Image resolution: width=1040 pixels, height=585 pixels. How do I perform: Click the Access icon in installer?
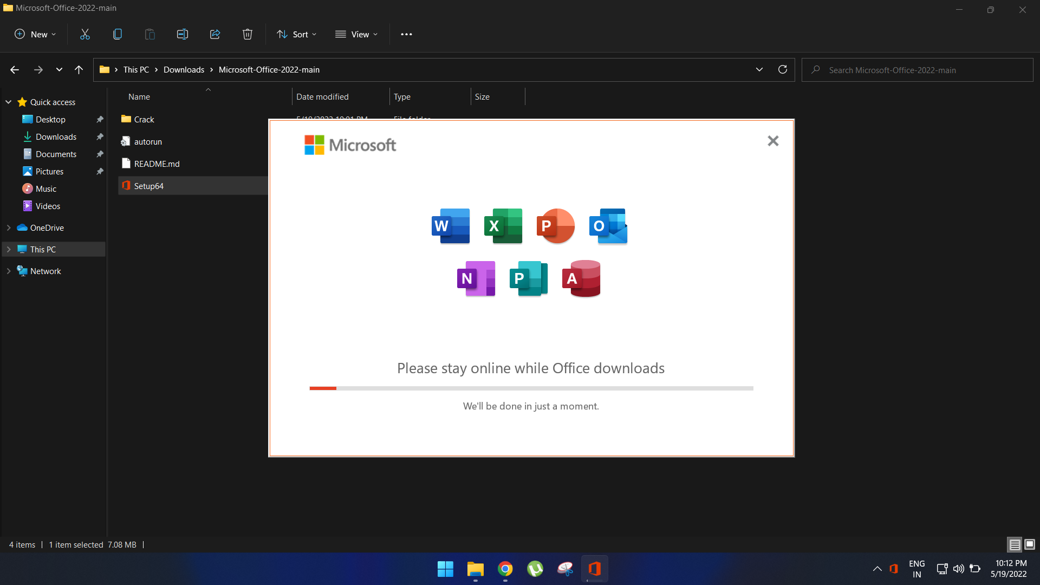(x=582, y=278)
